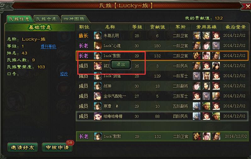Click the 退出 popup button
Image resolution: width=251 pixels, height=159 pixels.
click(120, 64)
